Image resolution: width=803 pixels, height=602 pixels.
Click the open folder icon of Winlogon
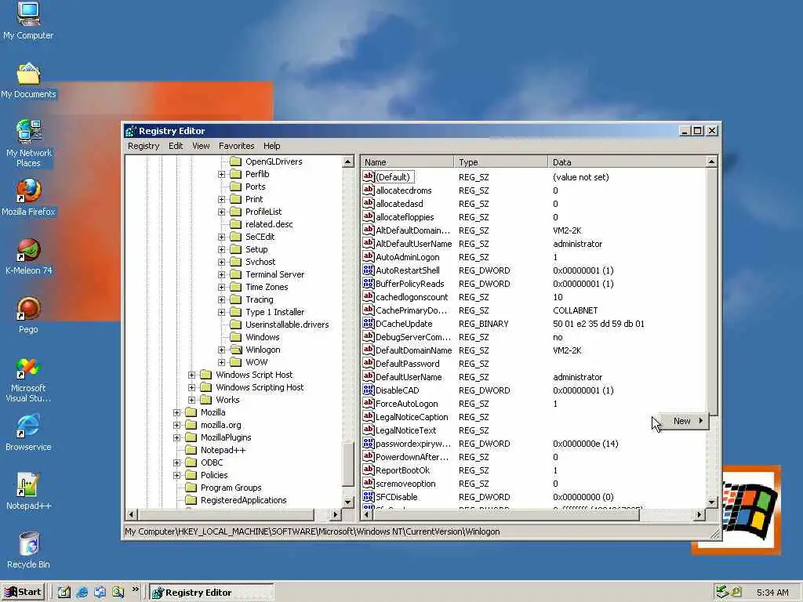click(x=235, y=350)
